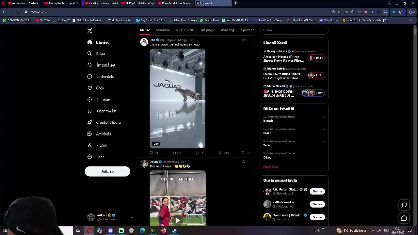Click repost icon with 540 count
The height and width of the screenshot is (235, 418).
coord(174,153)
